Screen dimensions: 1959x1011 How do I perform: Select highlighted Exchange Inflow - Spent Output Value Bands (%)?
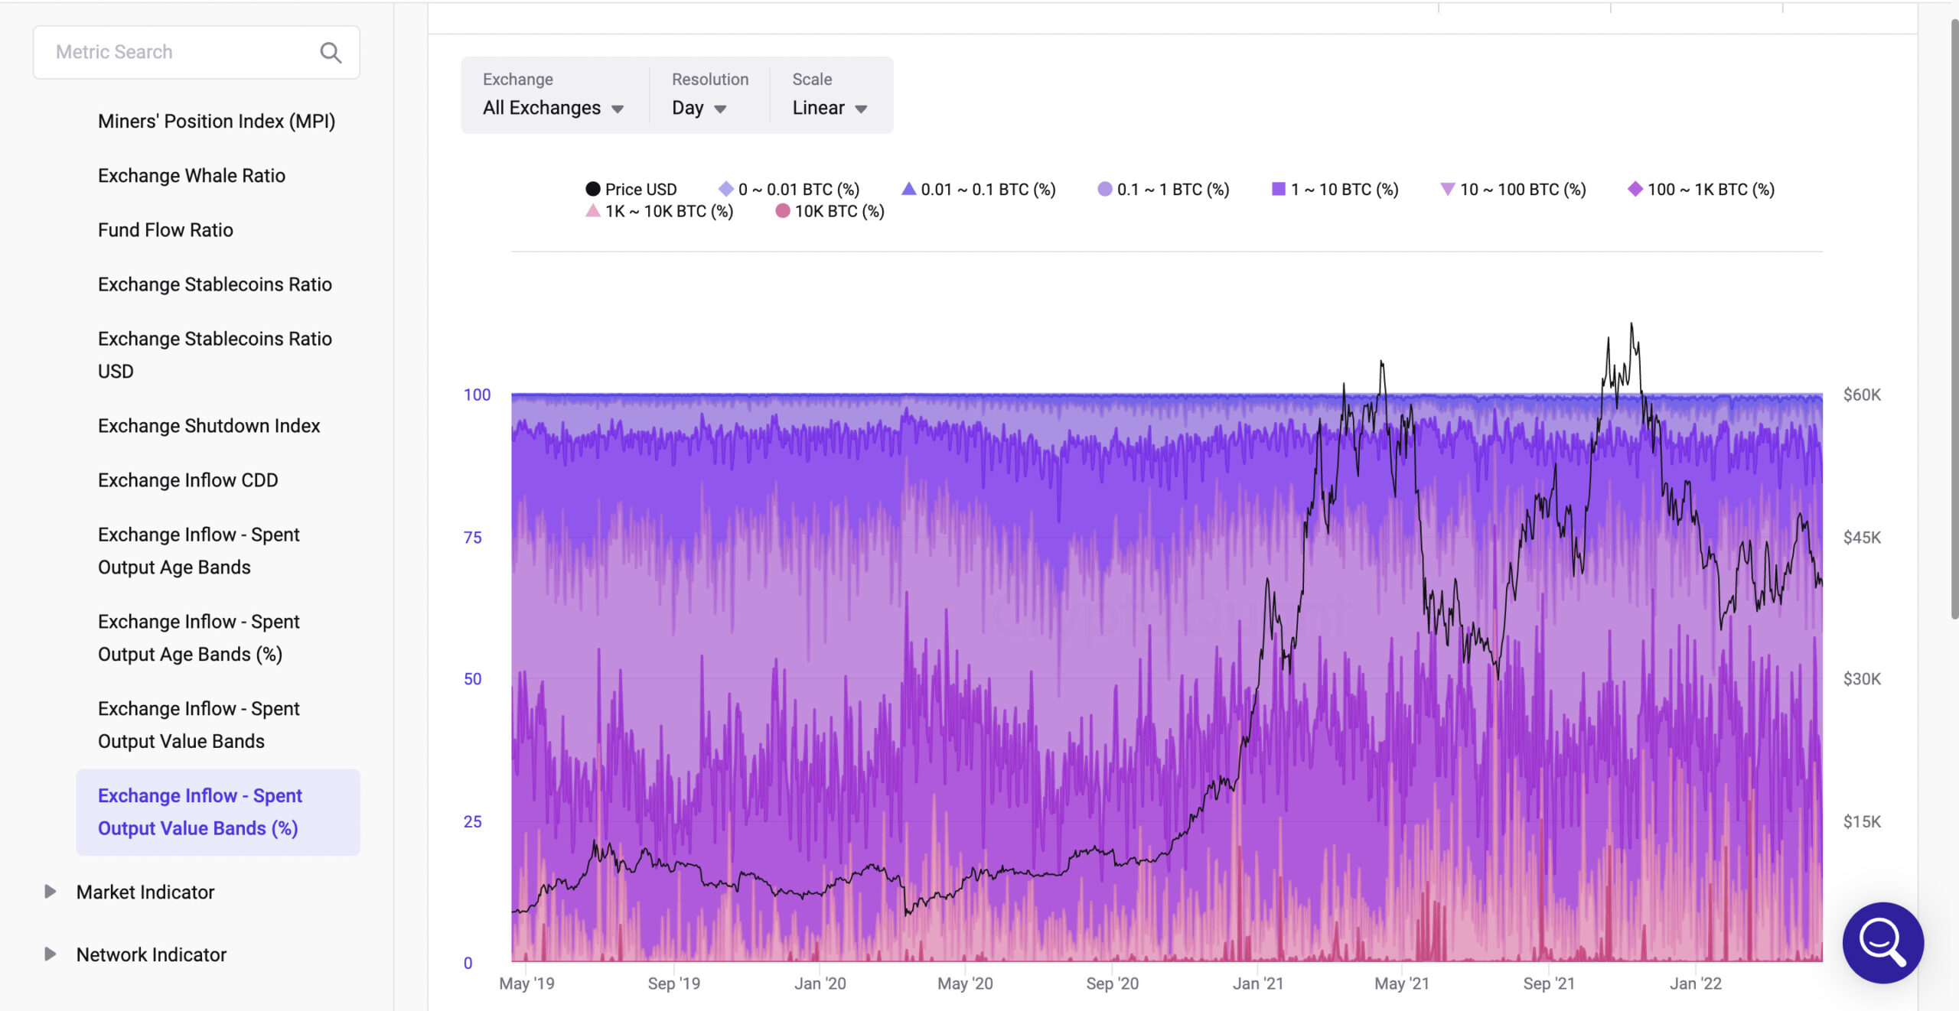click(x=217, y=811)
